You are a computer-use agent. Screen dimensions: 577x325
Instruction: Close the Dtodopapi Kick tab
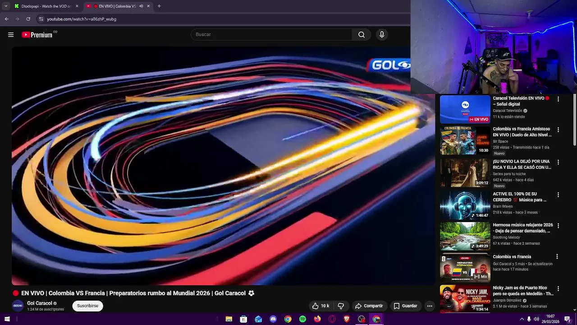(77, 6)
